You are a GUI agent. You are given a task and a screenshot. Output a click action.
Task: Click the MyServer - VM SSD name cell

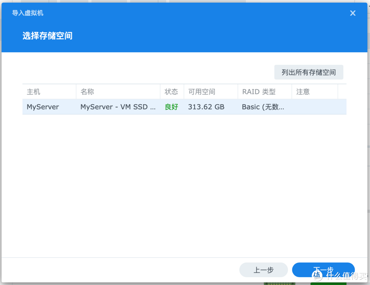[118, 107]
